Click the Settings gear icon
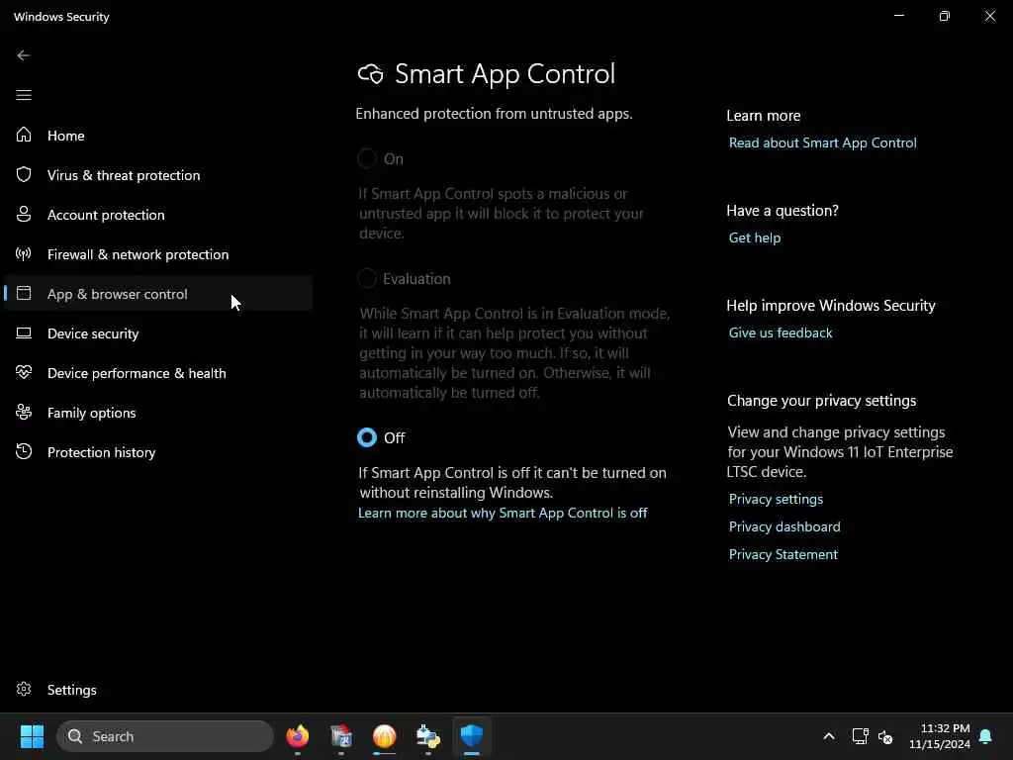This screenshot has height=760, width=1013. (24, 689)
